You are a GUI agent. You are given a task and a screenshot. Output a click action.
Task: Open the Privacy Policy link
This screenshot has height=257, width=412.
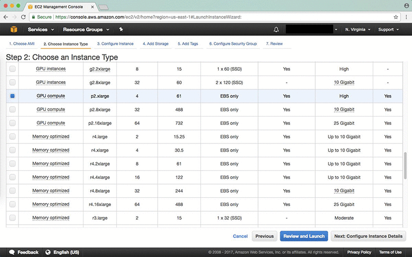pos(359,252)
